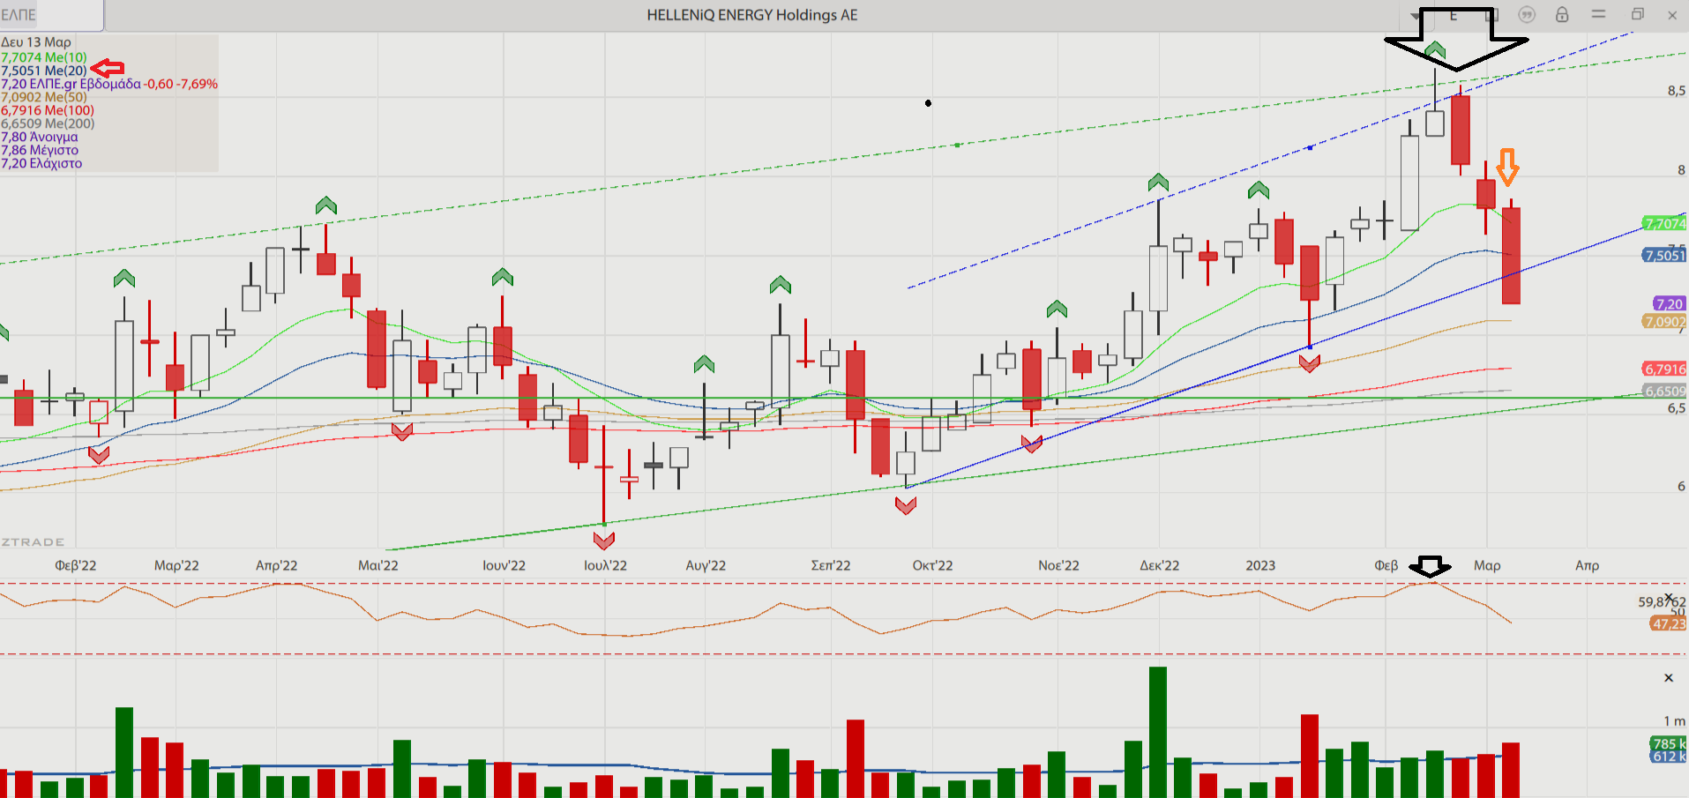
Task: Click the ΕΛΠΕ.gr Εβδομάδα -0,60 -7,69% legend line
Action: point(109,84)
